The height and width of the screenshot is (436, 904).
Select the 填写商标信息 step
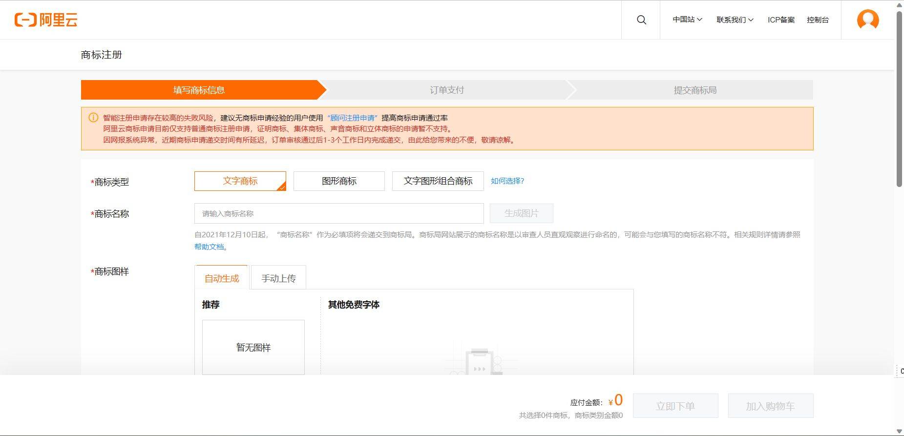coord(199,90)
